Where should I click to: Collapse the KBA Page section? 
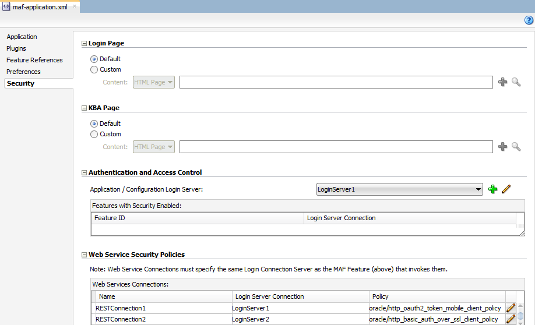(x=84, y=108)
